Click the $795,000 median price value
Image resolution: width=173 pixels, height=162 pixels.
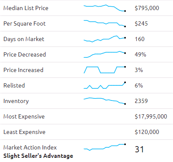(x=147, y=8)
